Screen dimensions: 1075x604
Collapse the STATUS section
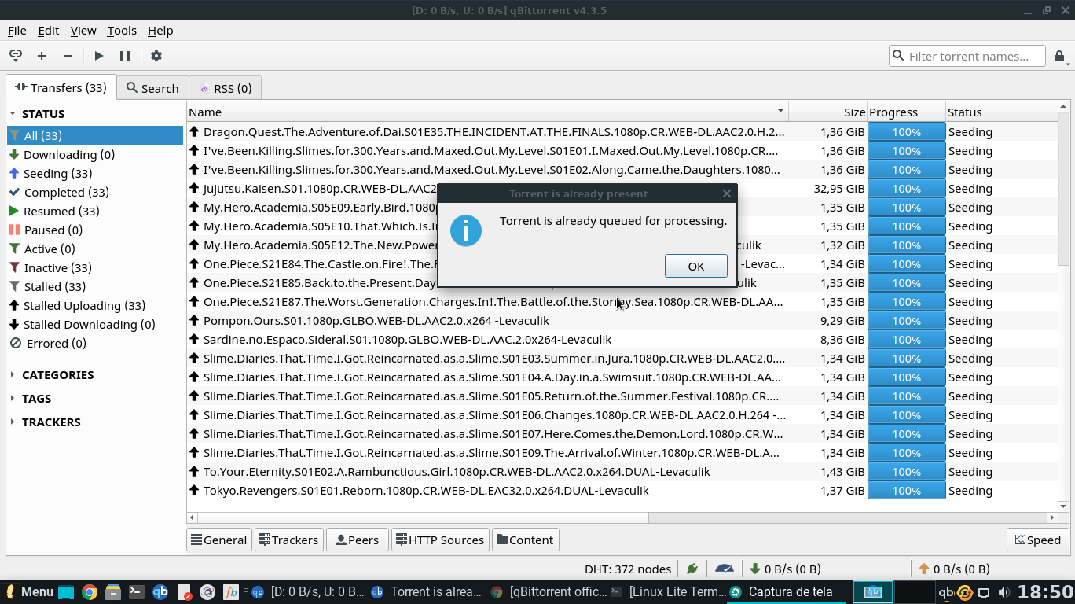(x=13, y=114)
